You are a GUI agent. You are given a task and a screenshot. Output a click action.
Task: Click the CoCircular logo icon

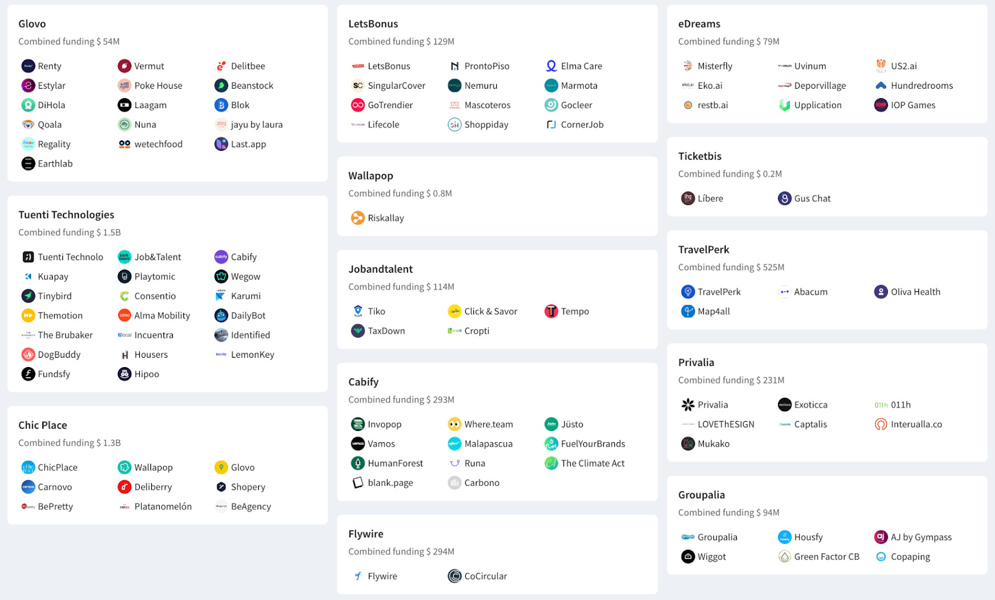click(455, 576)
